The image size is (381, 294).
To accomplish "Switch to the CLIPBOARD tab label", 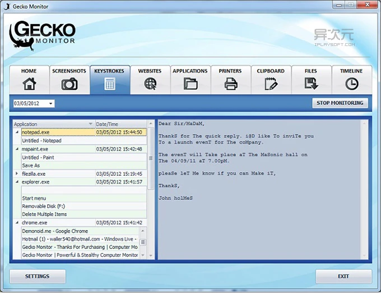I will 271,71.
